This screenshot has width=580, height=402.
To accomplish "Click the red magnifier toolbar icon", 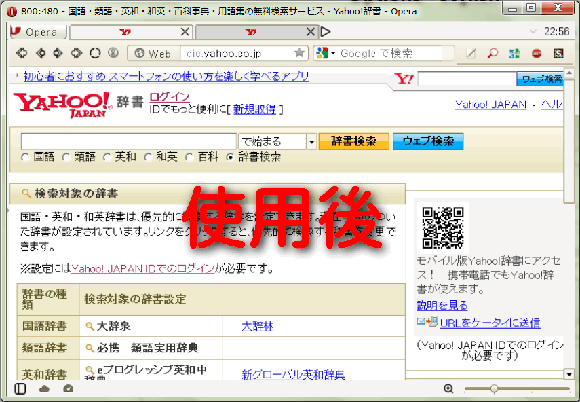I will (x=492, y=53).
